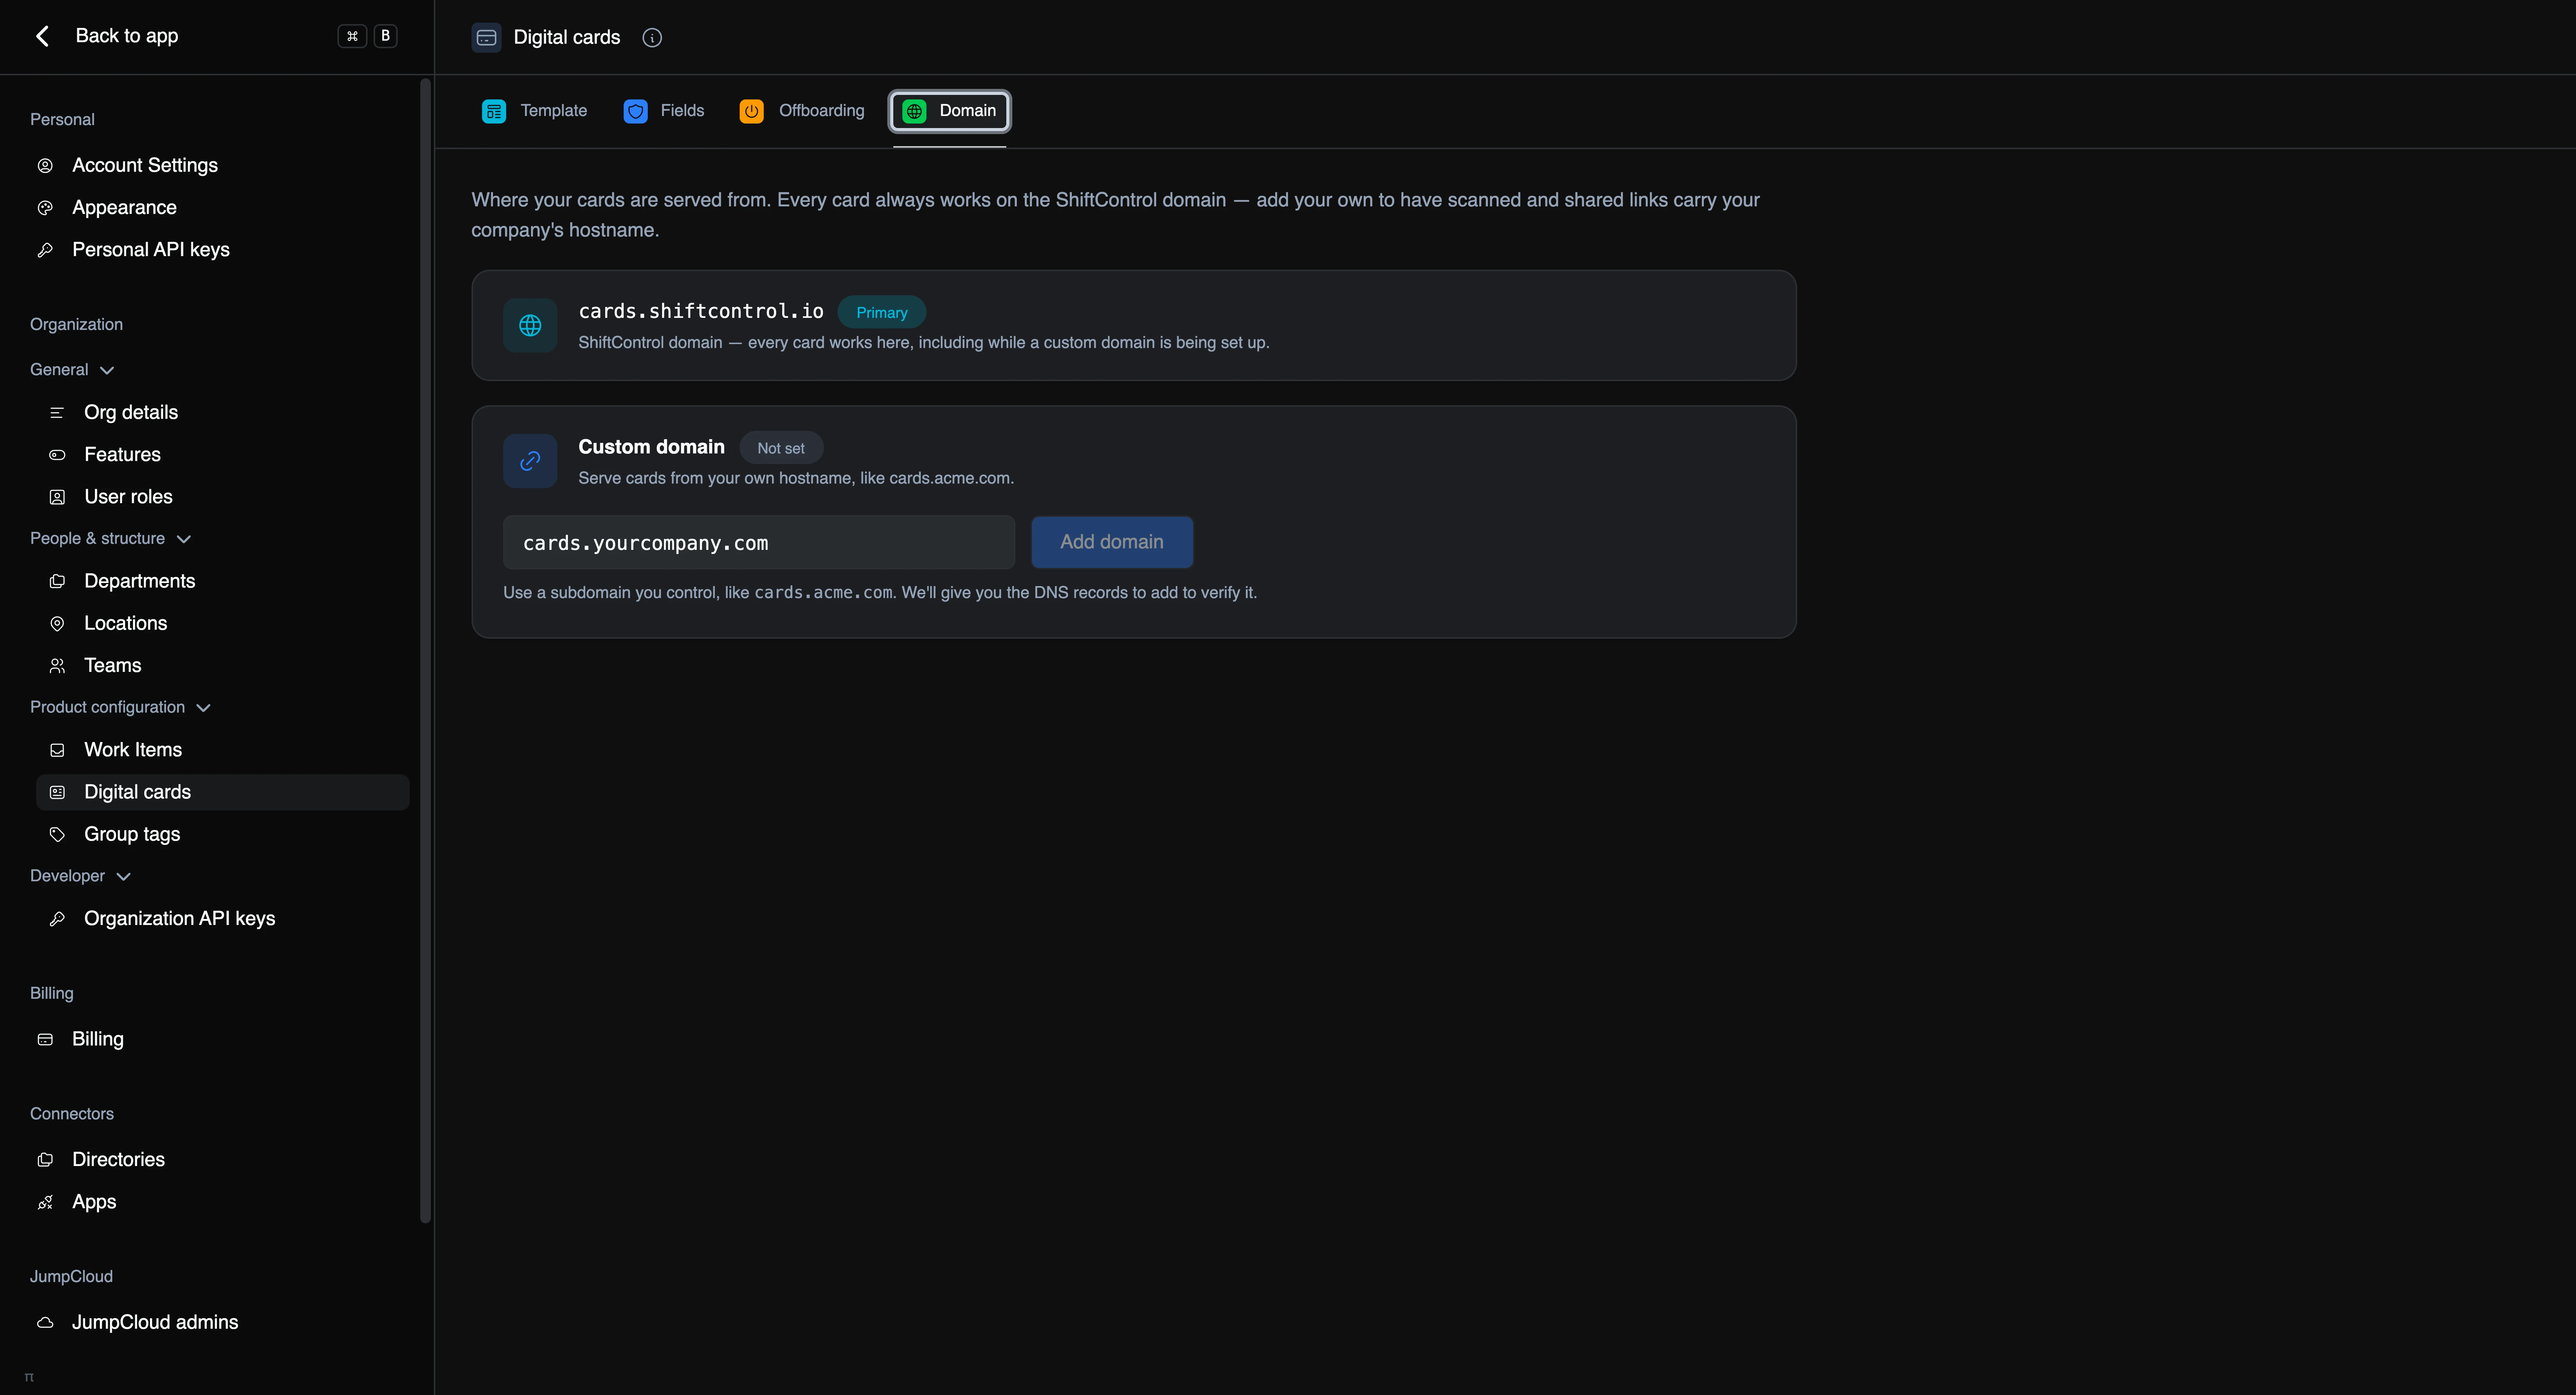Click the Appearance palette icon
Screen dimensions: 2576x1395
point(45,208)
